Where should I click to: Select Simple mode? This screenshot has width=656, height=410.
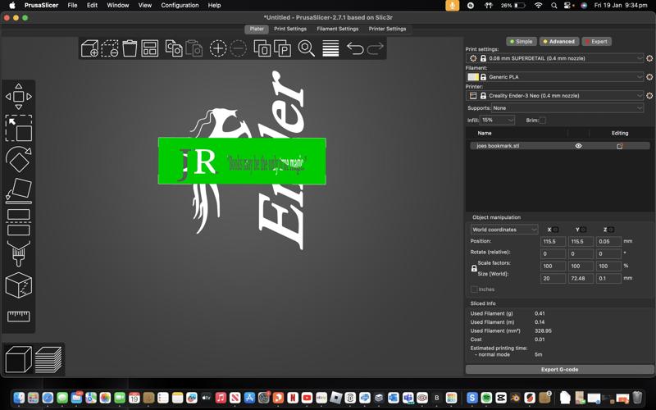(521, 42)
